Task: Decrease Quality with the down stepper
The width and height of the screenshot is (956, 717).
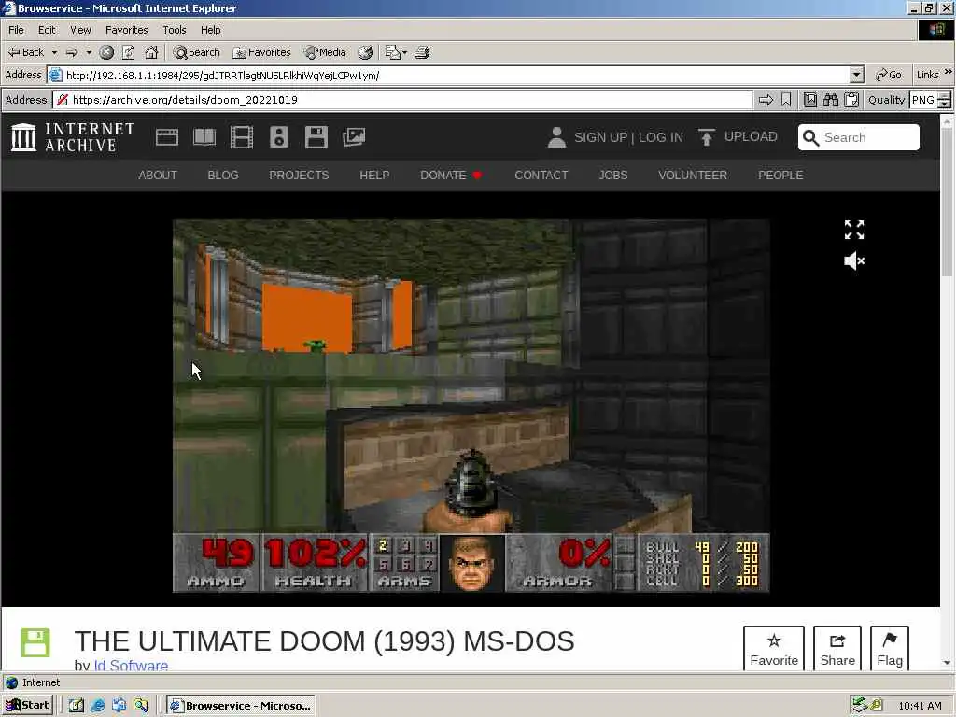Action: tap(945, 105)
